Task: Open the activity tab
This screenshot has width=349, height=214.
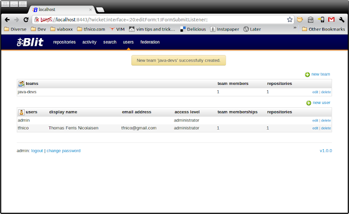Action: 89,42
